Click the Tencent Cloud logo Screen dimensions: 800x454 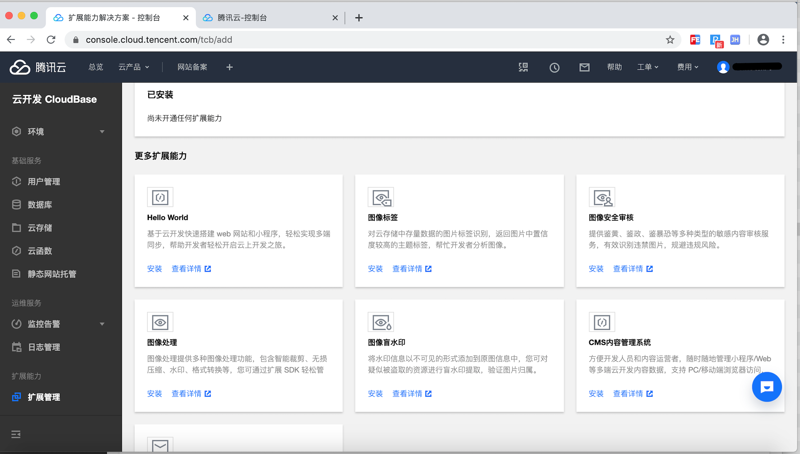pos(38,67)
